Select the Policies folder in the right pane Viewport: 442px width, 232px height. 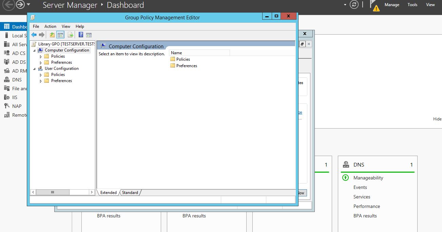(x=180, y=59)
